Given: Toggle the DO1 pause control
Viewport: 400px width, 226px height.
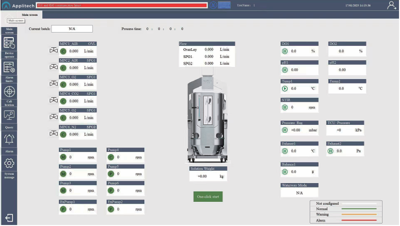Looking at the screenshot, I should 285,51.
